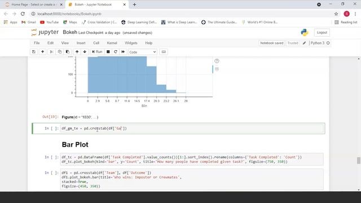Go back in browser history
This screenshot has width=361, height=203.
pos(6,14)
